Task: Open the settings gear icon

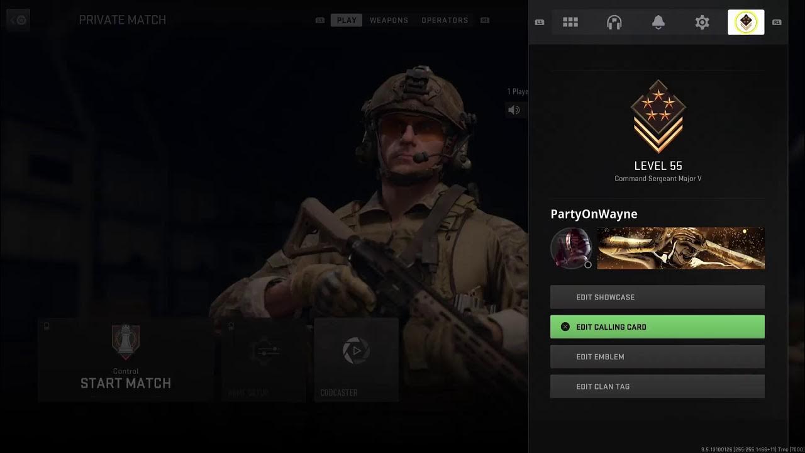Action: tap(702, 23)
